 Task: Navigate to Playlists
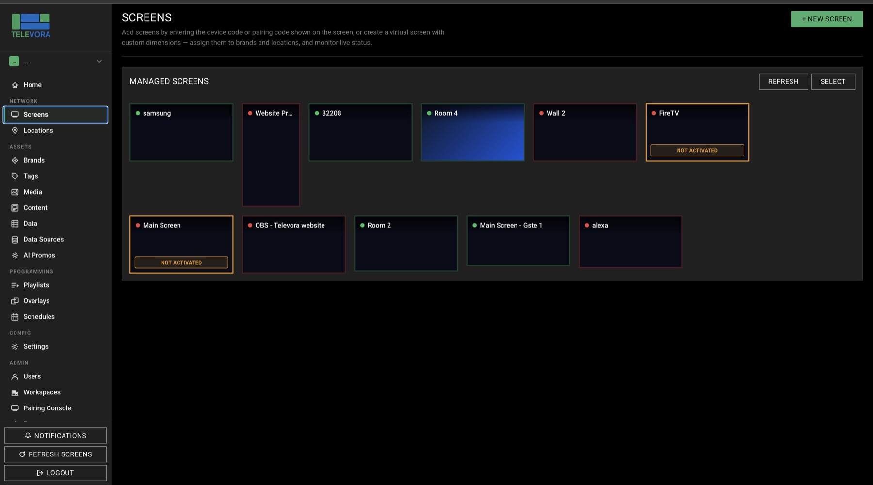pos(55,285)
